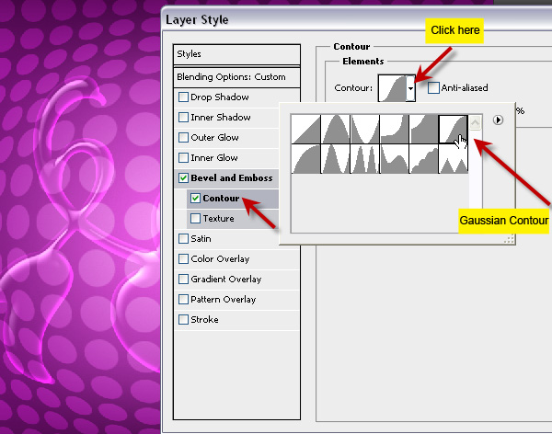Viewport: 552px width, 434px height.
Task: Enable the Stroke effect checkbox
Action: point(183,320)
